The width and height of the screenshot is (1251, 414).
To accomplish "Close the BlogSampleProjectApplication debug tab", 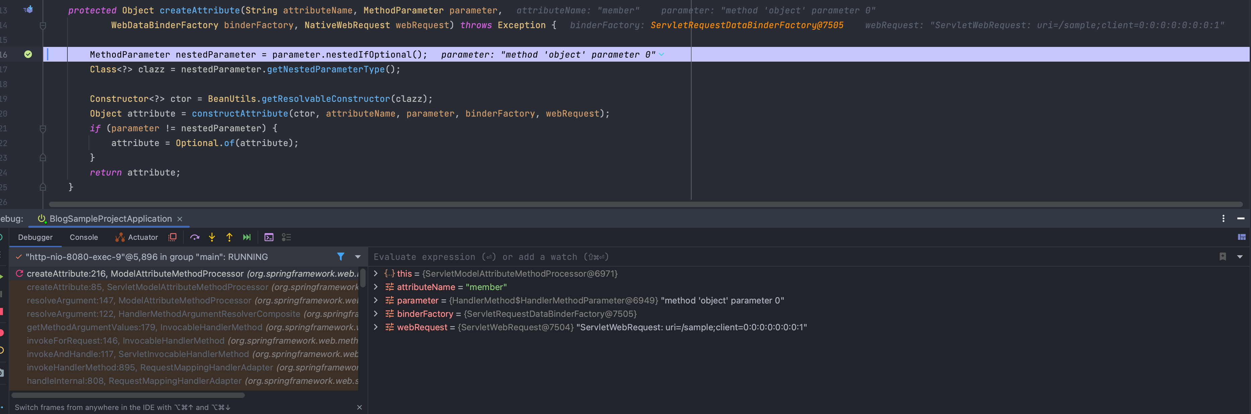I will pyautogui.click(x=180, y=219).
